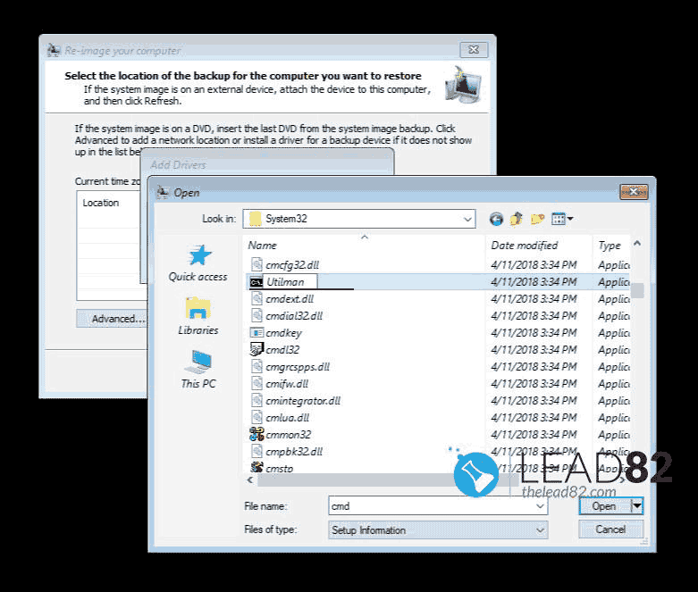Click Advanced button in Re-image window

[x=112, y=319]
